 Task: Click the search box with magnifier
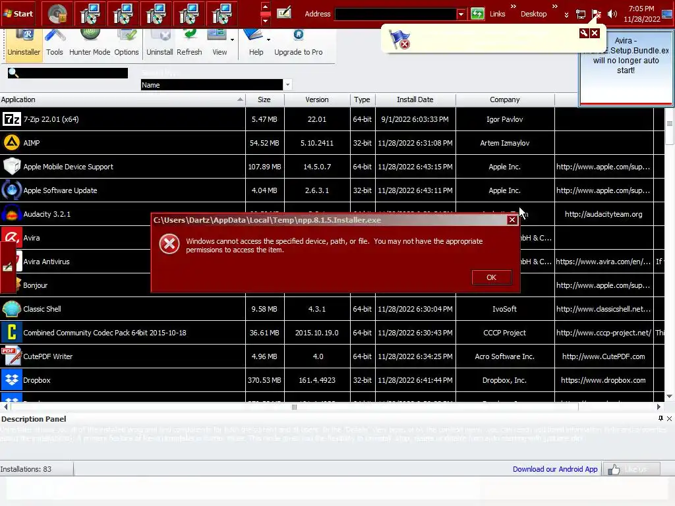point(68,73)
